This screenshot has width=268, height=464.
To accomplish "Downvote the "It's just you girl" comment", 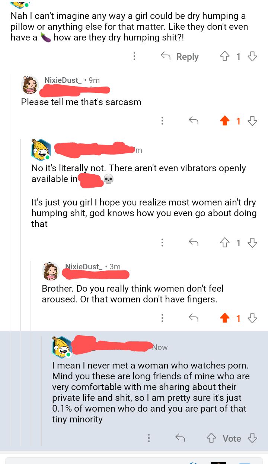I will [252, 243].
